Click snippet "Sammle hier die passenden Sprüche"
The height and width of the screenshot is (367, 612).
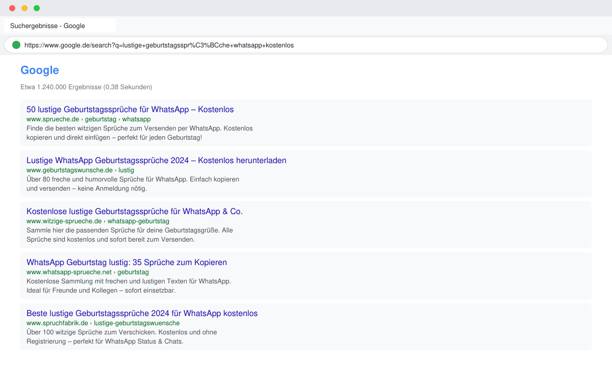130,235
